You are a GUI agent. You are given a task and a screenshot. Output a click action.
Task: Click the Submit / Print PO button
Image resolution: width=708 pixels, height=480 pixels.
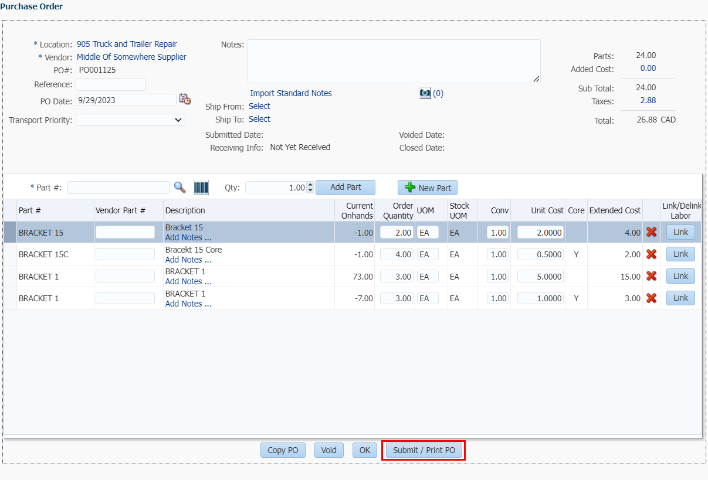(424, 450)
